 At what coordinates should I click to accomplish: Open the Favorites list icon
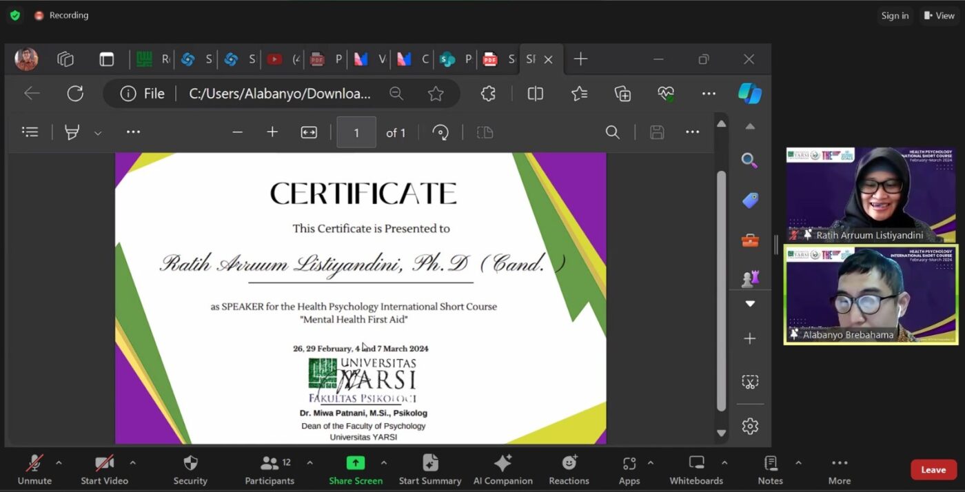[579, 94]
